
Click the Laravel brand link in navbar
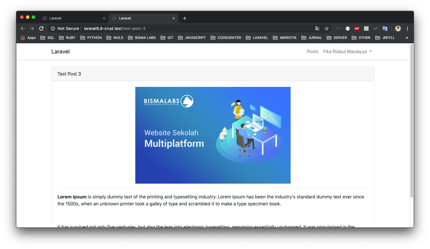click(x=61, y=51)
